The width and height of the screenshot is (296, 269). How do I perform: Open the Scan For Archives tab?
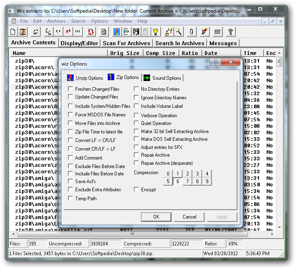(126, 43)
